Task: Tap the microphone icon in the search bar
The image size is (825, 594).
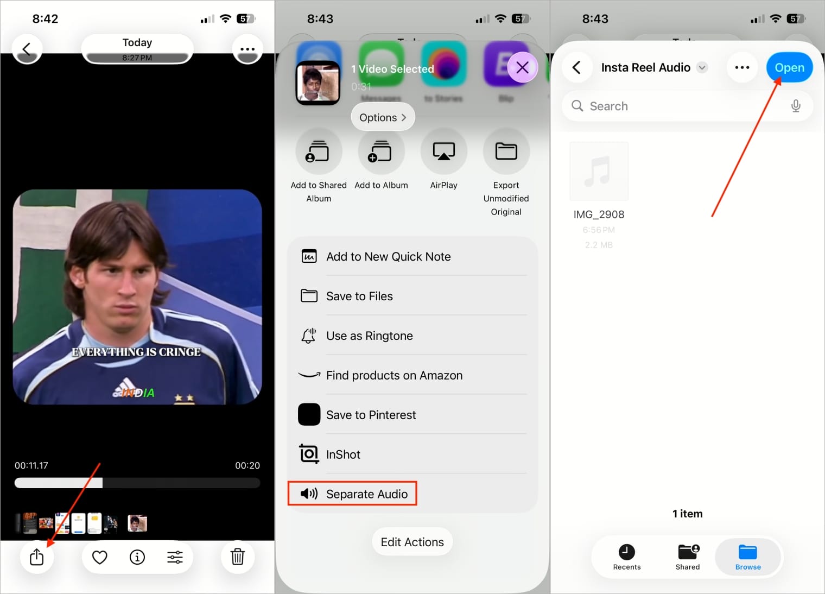Action: point(796,106)
